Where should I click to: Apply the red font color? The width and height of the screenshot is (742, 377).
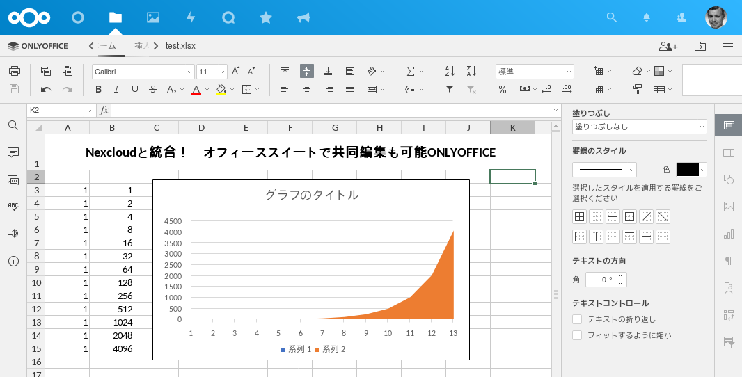[196, 89]
